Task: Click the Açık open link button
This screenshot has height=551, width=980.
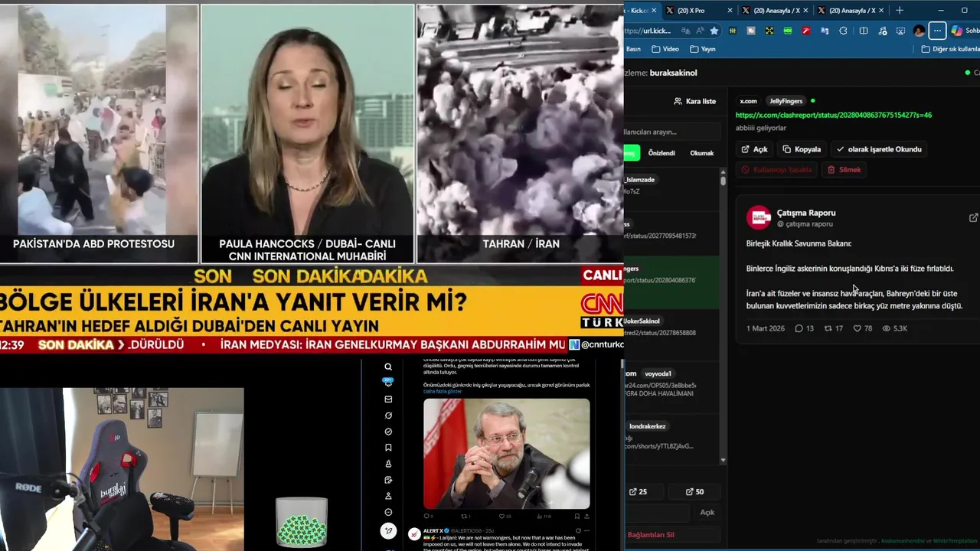Action: tap(755, 149)
